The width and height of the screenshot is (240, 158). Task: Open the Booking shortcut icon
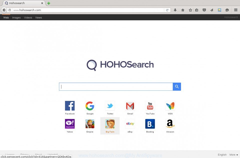point(150,124)
